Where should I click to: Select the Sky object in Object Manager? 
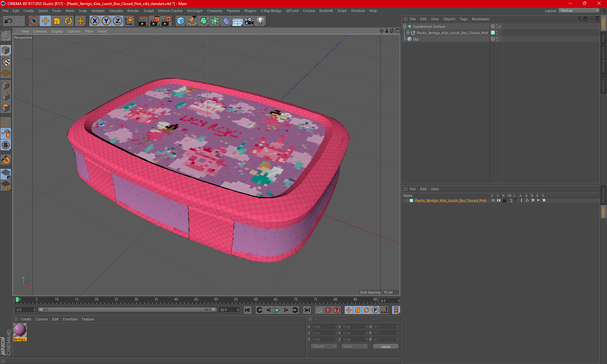[x=416, y=39]
